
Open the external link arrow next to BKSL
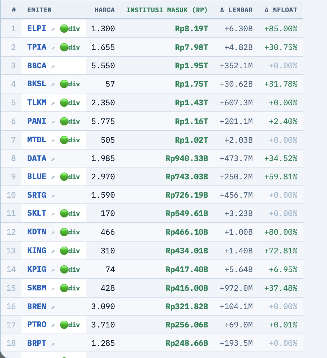tap(53, 85)
